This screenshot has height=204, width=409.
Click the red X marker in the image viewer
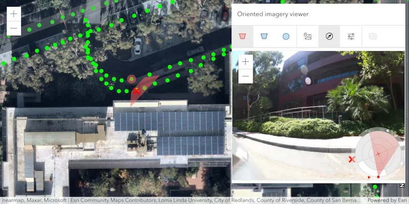[x=352, y=160]
